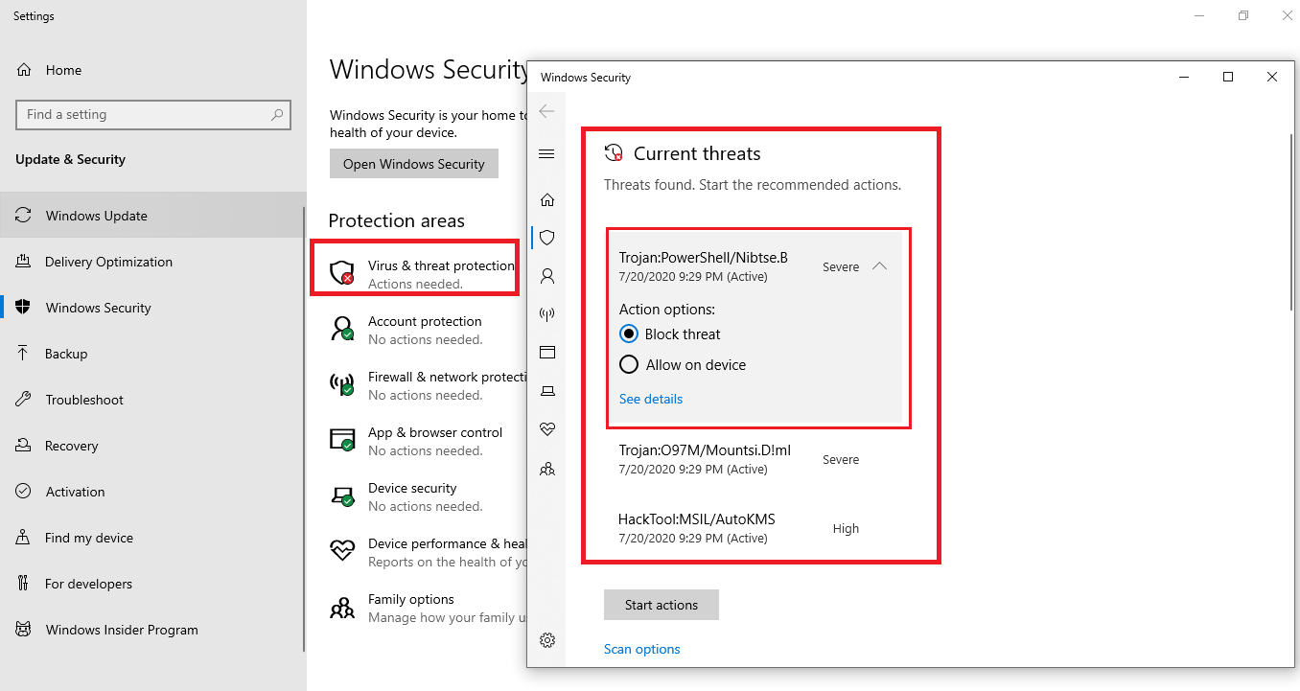Viewport: 1300px width, 691px height.
Task: Open For developers settings page
Action: pyautogui.click(x=153, y=584)
